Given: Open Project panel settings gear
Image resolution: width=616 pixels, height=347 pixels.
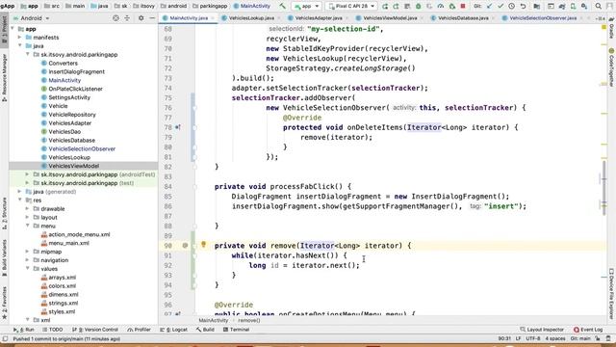Looking at the screenshot, I should pos(141,18).
